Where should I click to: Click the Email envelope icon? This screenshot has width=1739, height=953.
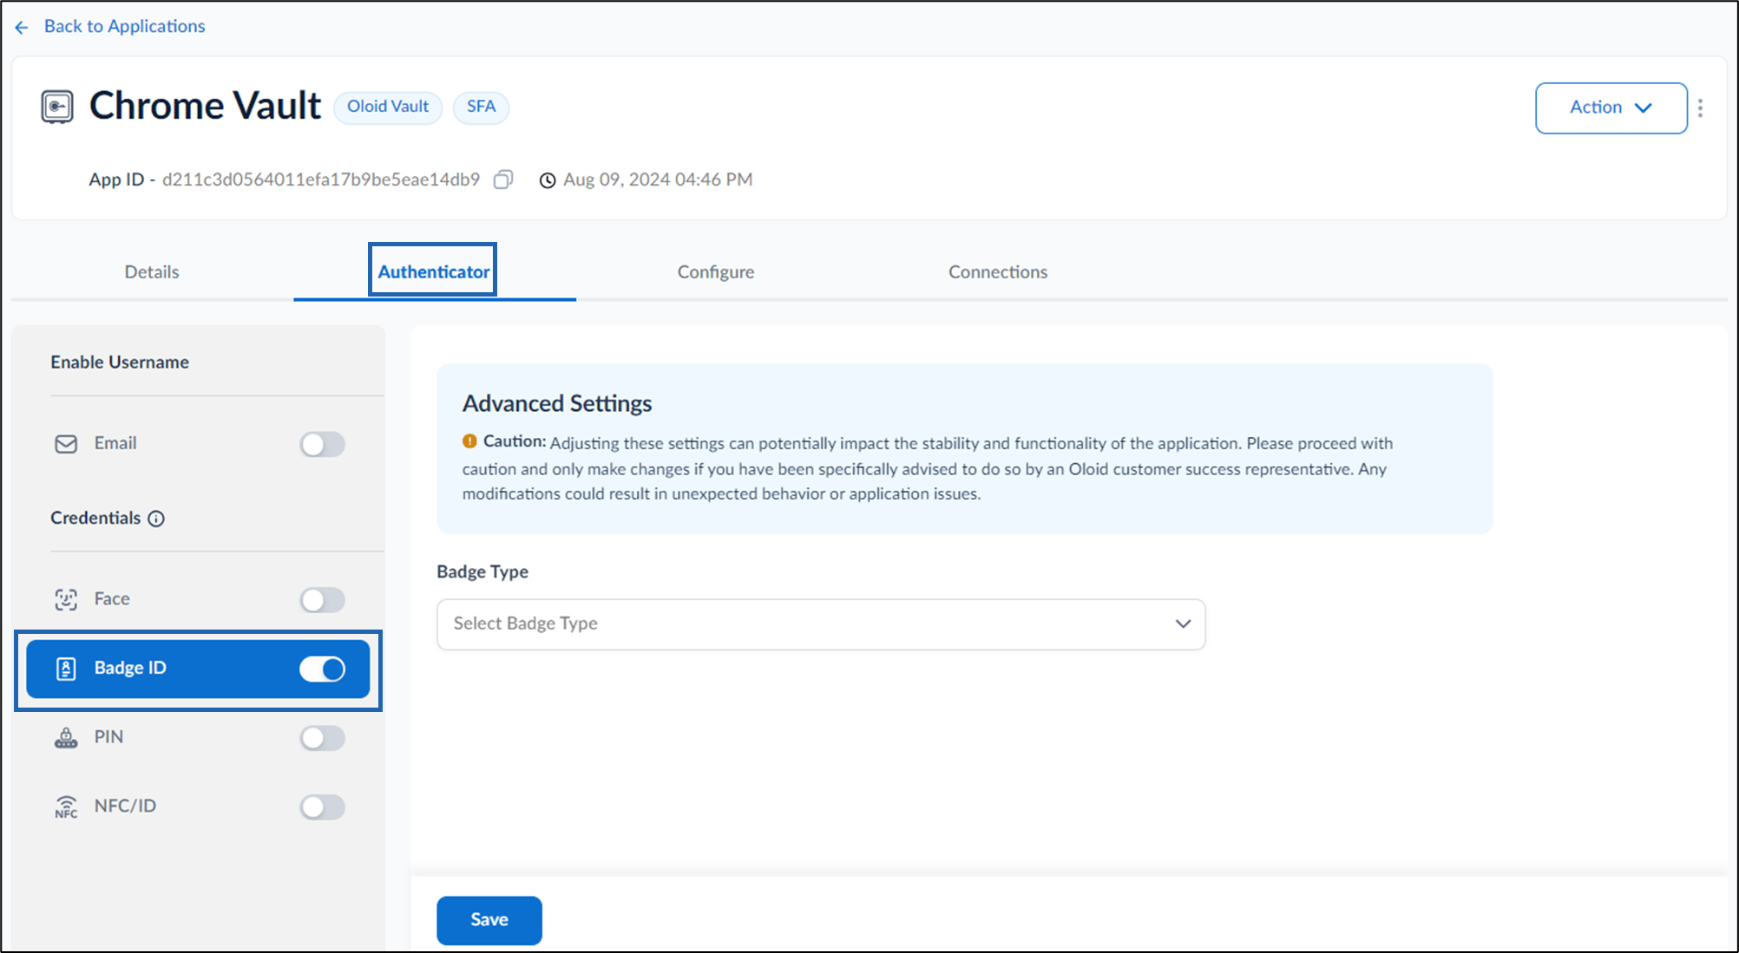coord(66,444)
